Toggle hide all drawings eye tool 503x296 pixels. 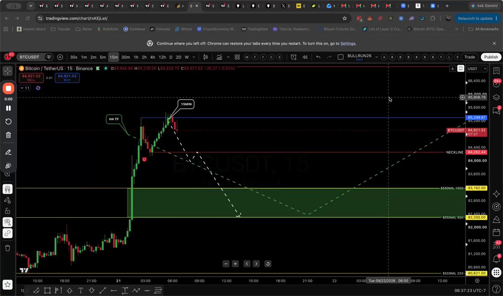coord(8,221)
